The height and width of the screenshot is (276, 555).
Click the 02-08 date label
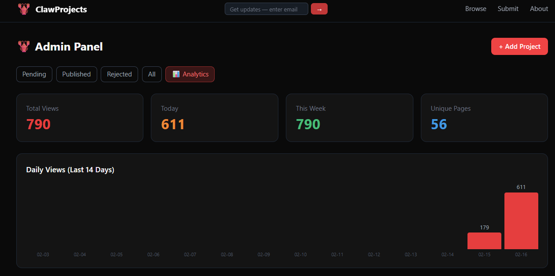[x=227, y=255]
